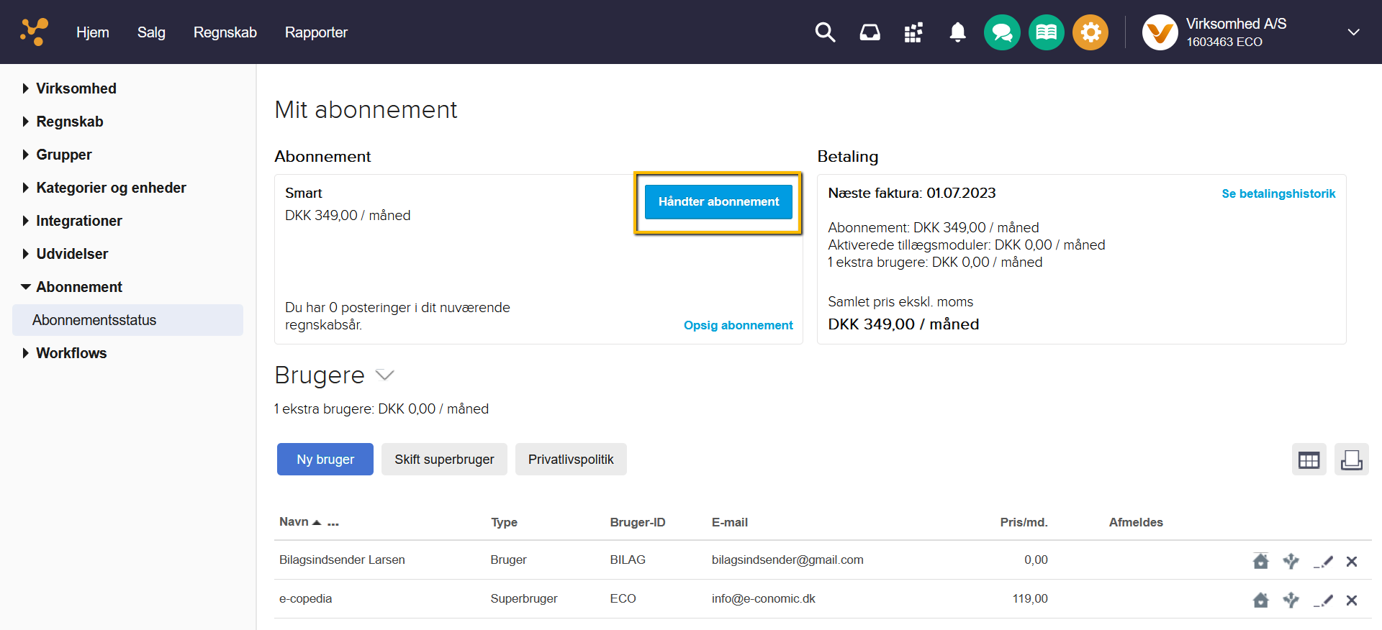Viewport: 1382px width, 630px height.
Task: Click the table columns layout icon
Action: coord(1309,460)
